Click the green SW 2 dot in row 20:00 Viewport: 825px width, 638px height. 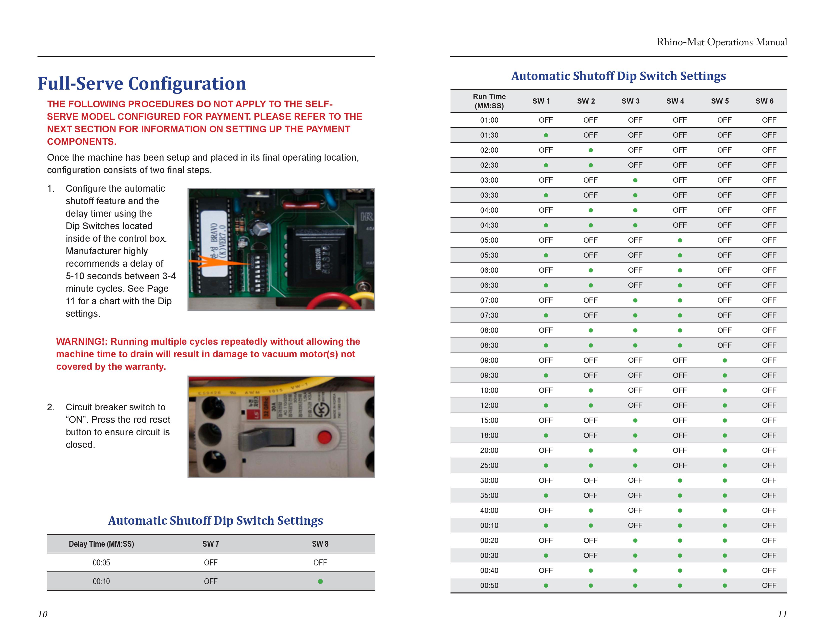coord(590,451)
